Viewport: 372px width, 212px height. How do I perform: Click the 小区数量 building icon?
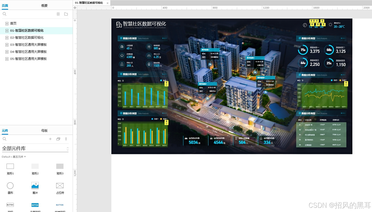tap(122, 47)
